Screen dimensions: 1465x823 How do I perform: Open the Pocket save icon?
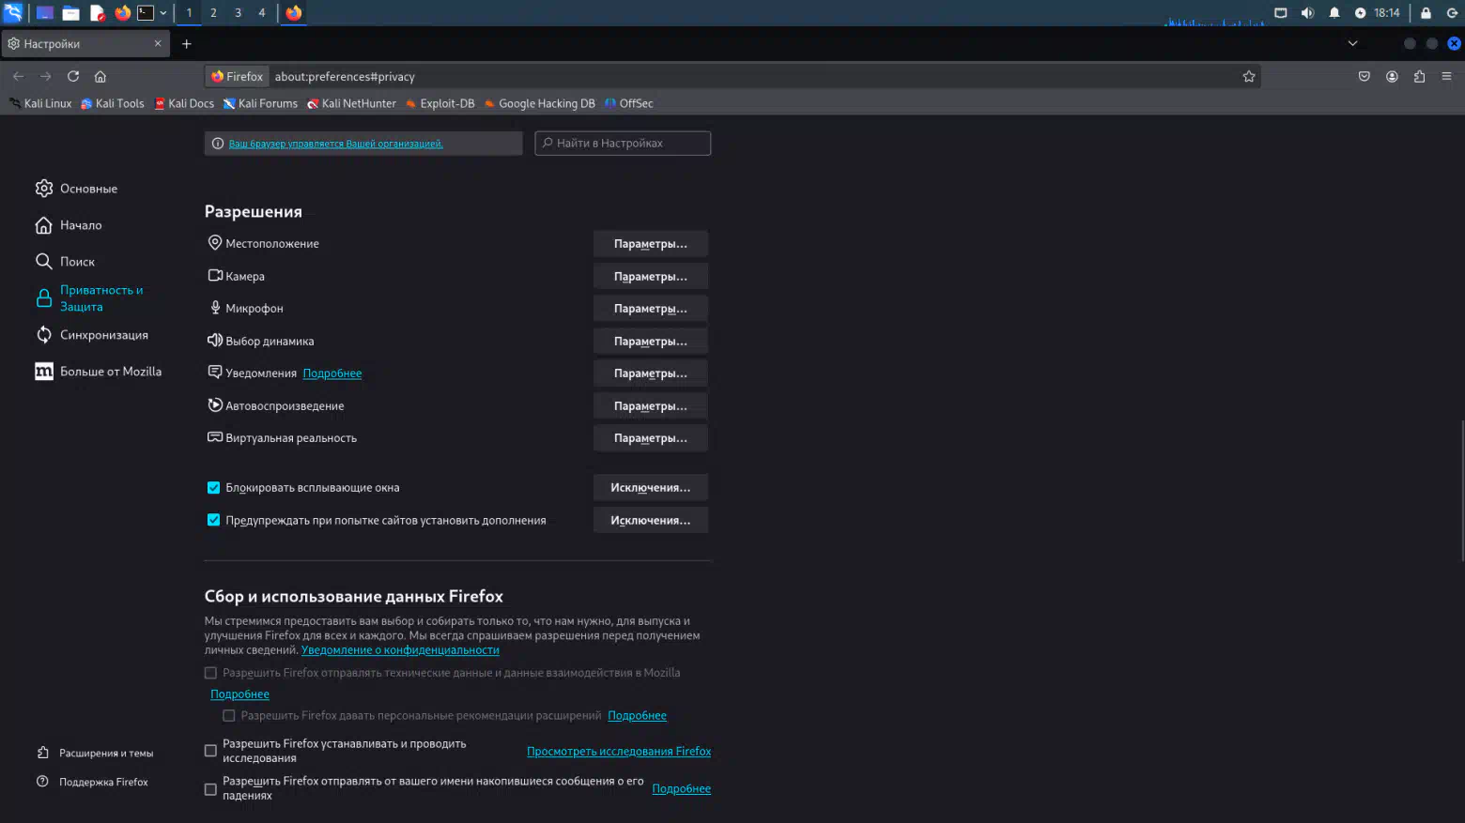click(x=1365, y=76)
